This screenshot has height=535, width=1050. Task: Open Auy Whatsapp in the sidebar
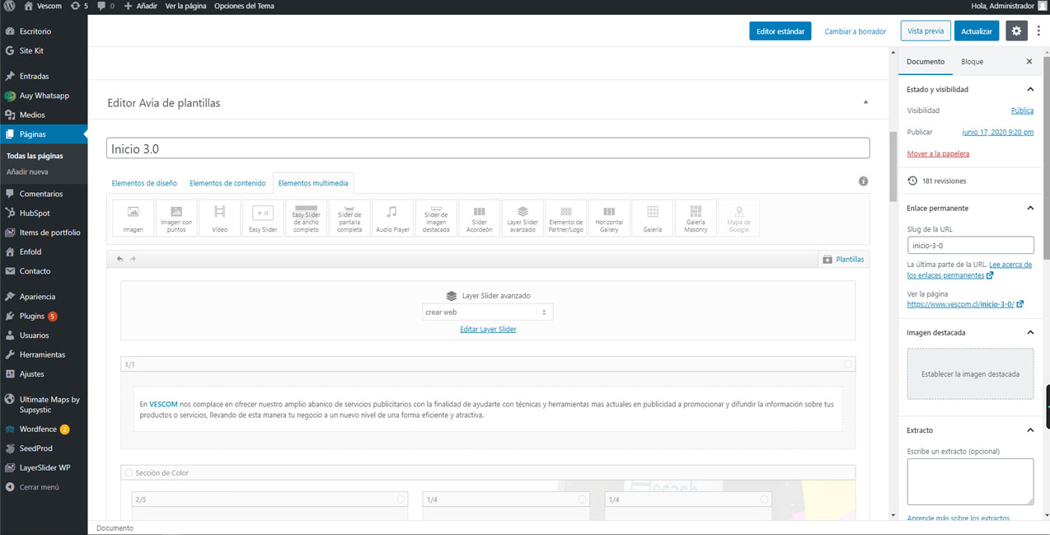(x=44, y=96)
